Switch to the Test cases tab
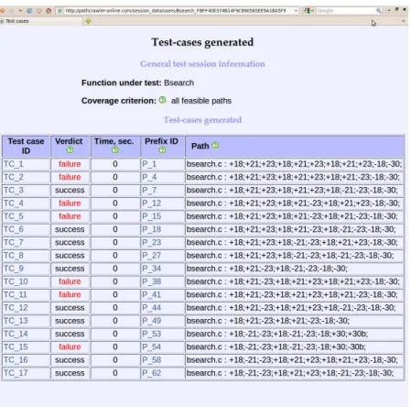Screen dimensions: 411x407 tap(40, 21)
